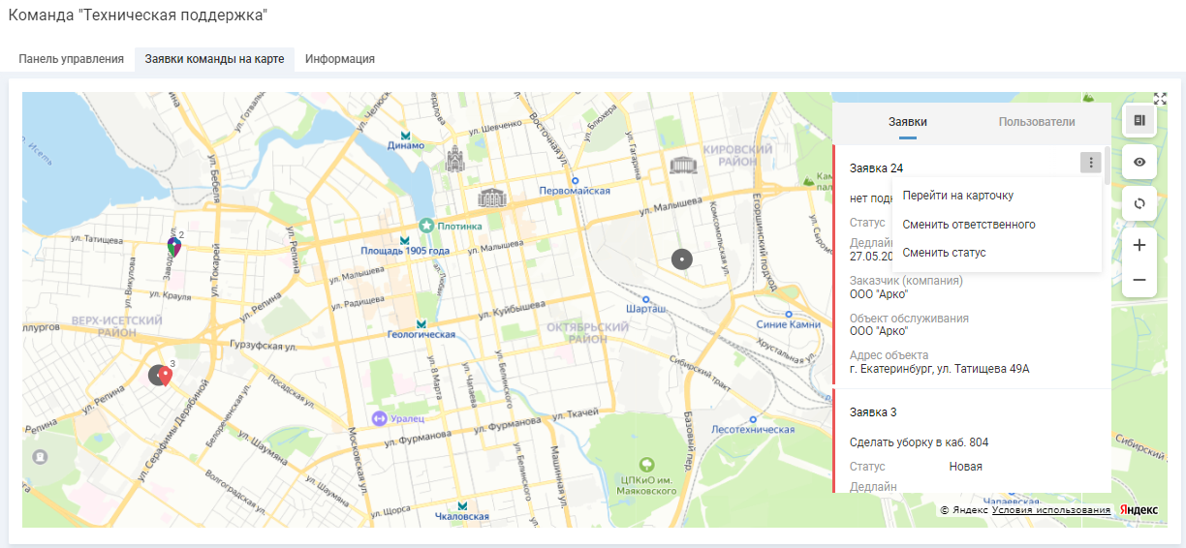Expand the map to fullscreen

click(x=1160, y=99)
